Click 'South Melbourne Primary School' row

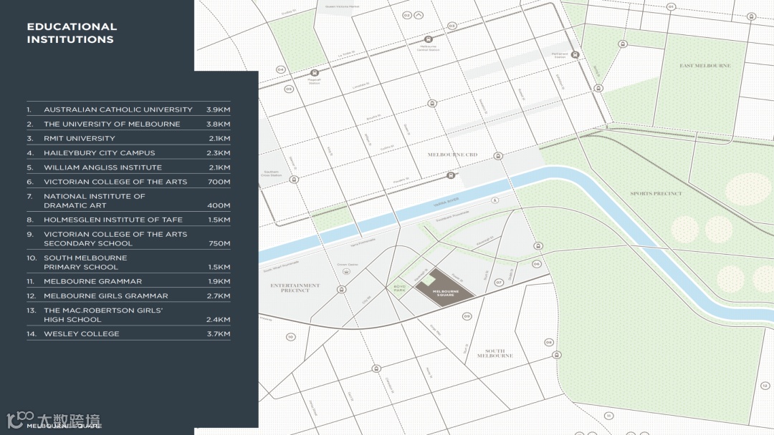coord(128,262)
